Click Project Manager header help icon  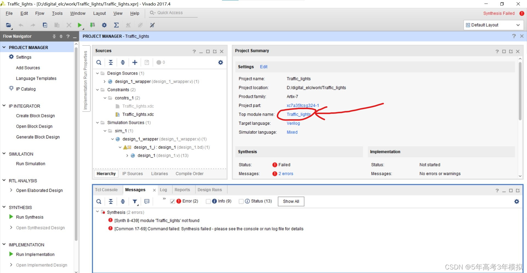pyautogui.click(x=514, y=36)
